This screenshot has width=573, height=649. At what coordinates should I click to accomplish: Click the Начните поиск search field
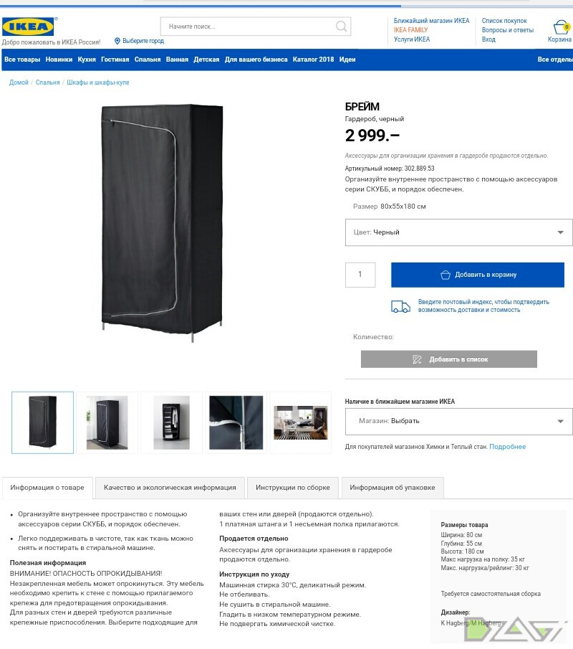[x=248, y=27]
